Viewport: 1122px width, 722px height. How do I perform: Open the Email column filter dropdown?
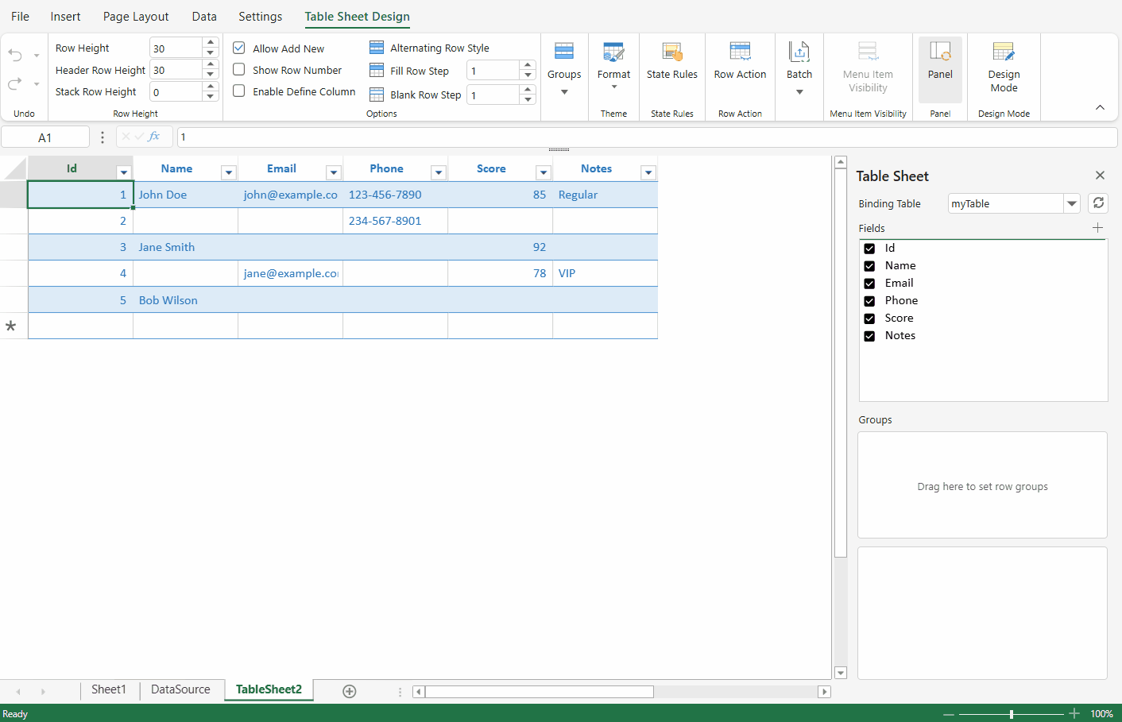pos(334,172)
